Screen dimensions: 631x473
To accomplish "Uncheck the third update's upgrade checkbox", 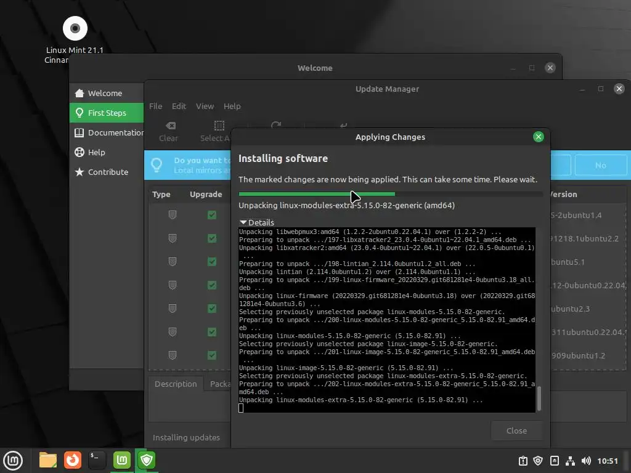I will pos(212,261).
